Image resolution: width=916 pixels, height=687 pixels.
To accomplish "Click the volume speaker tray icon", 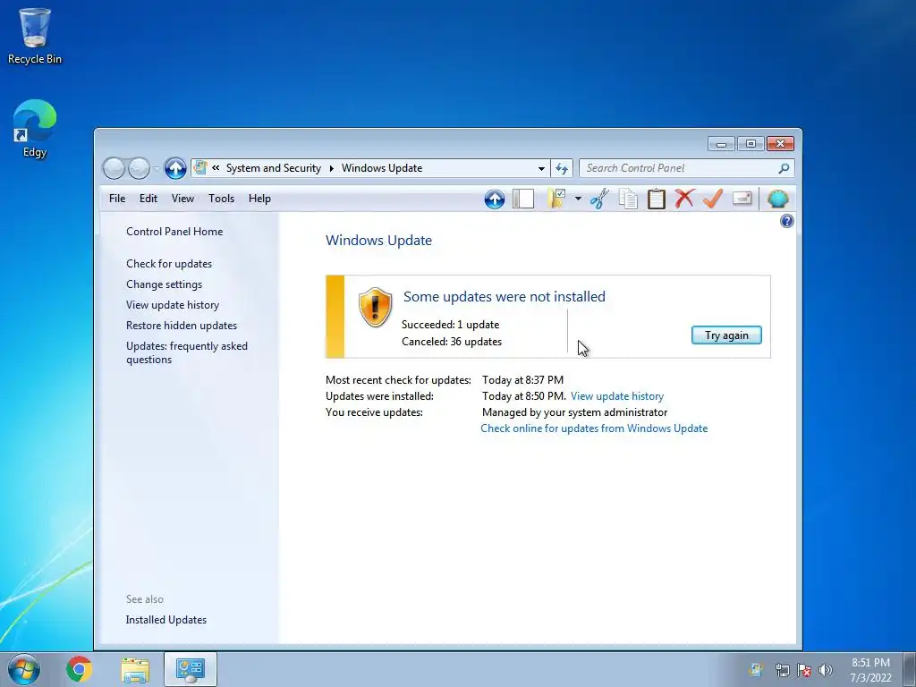I will pos(826,670).
